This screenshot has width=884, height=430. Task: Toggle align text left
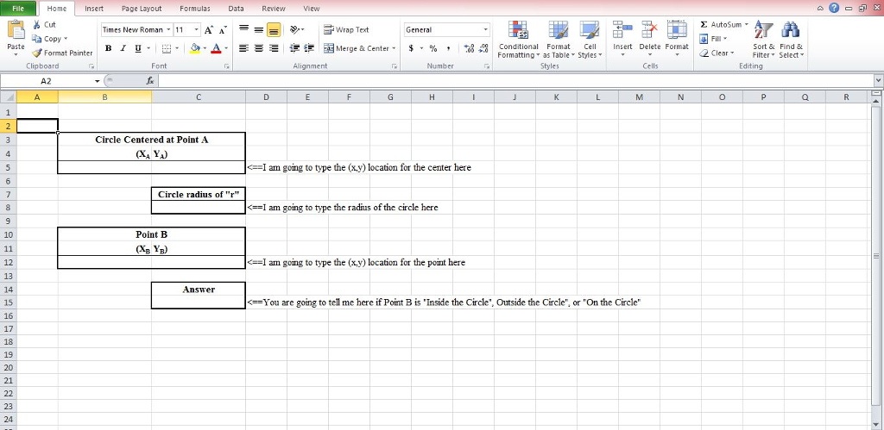pos(243,48)
